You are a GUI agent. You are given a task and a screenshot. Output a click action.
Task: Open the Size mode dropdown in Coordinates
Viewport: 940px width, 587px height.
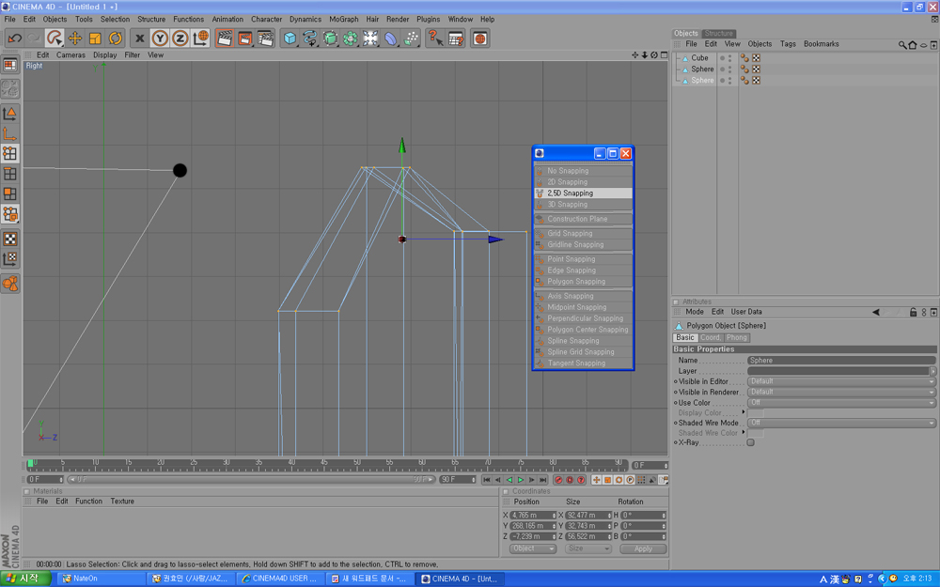pyautogui.click(x=587, y=548)
